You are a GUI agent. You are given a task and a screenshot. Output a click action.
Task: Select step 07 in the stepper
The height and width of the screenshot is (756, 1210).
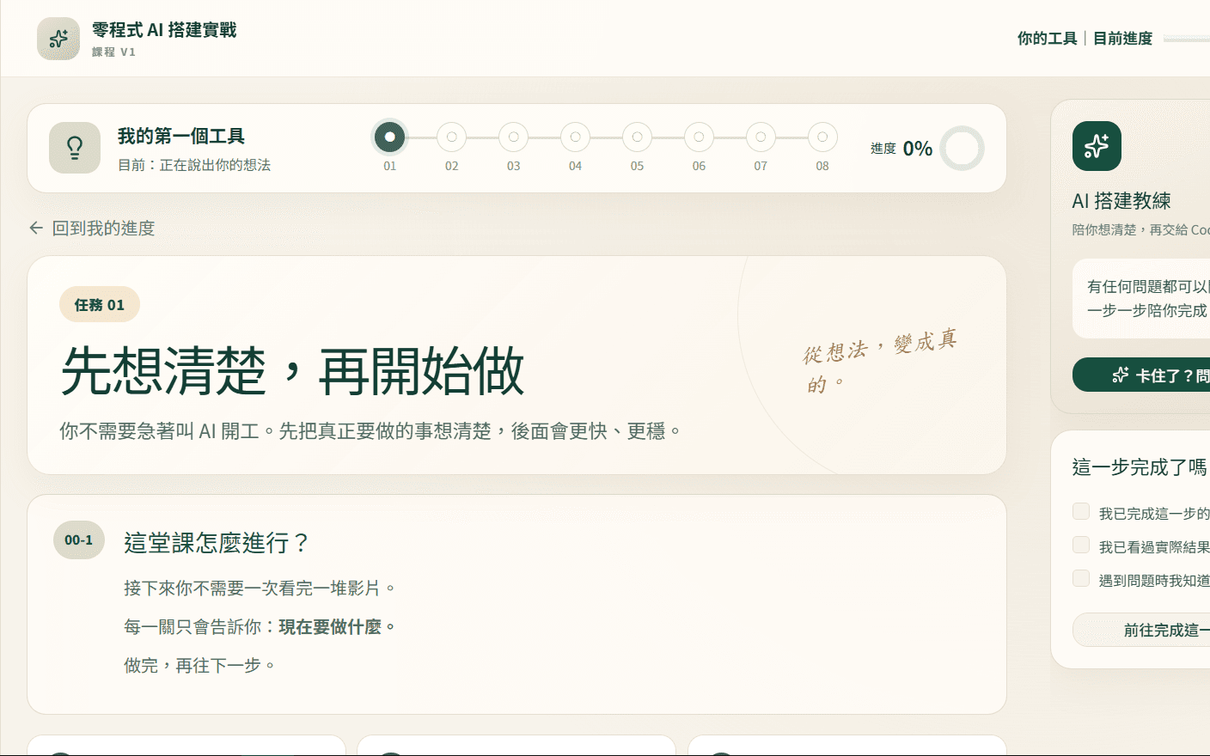click(761, 137)
